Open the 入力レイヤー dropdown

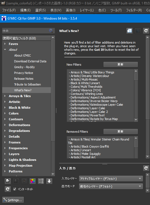(x=111, y=179)
